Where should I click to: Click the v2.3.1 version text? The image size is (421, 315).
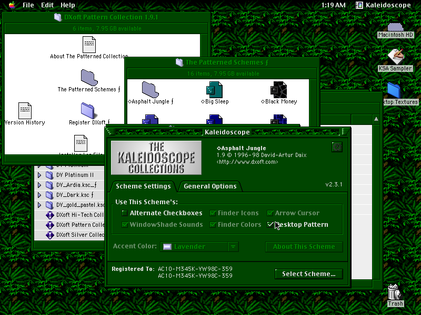[x=334, y=185]
